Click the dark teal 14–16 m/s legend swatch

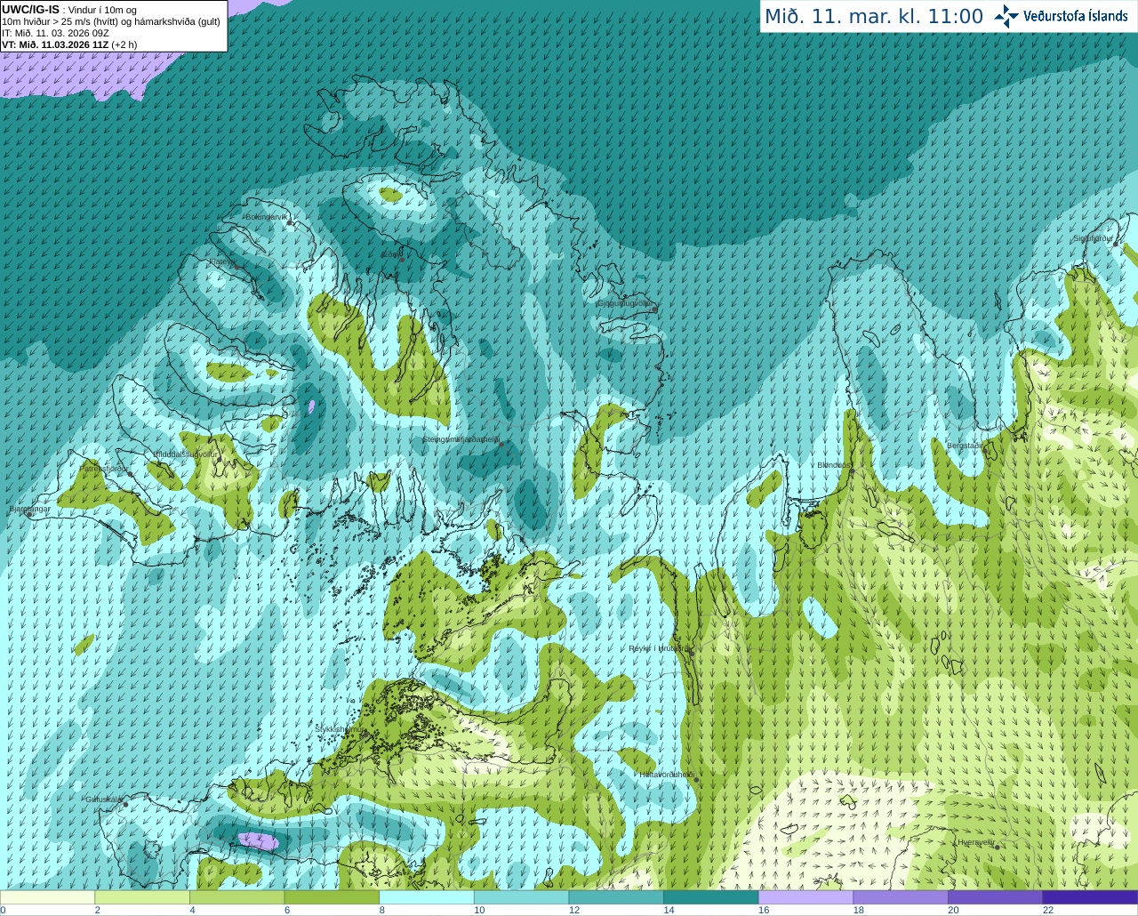711,897
